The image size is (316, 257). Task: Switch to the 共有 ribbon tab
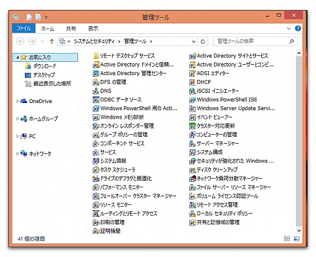71,29
